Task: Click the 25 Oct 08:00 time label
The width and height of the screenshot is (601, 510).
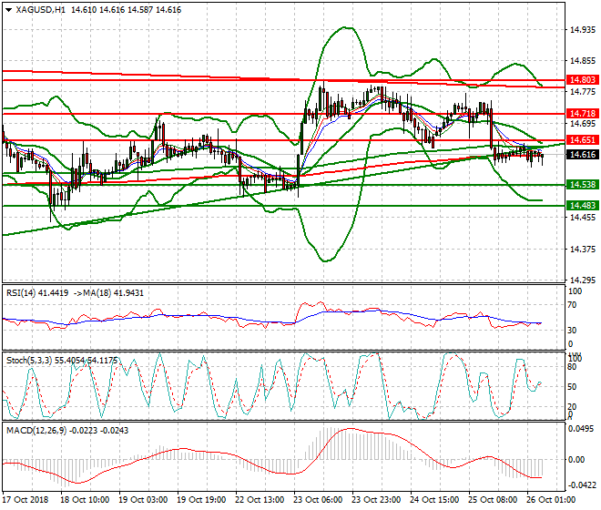Action: [493, 500]
